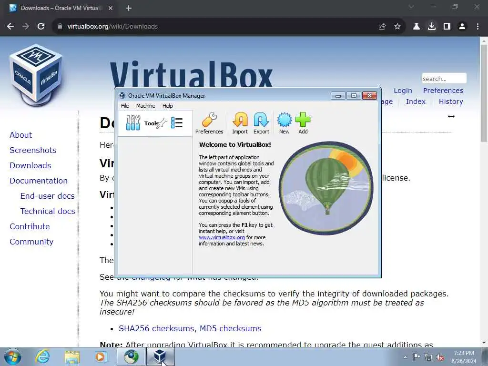
Task: Open the Machine menu
Action: (x=145, y=106)
